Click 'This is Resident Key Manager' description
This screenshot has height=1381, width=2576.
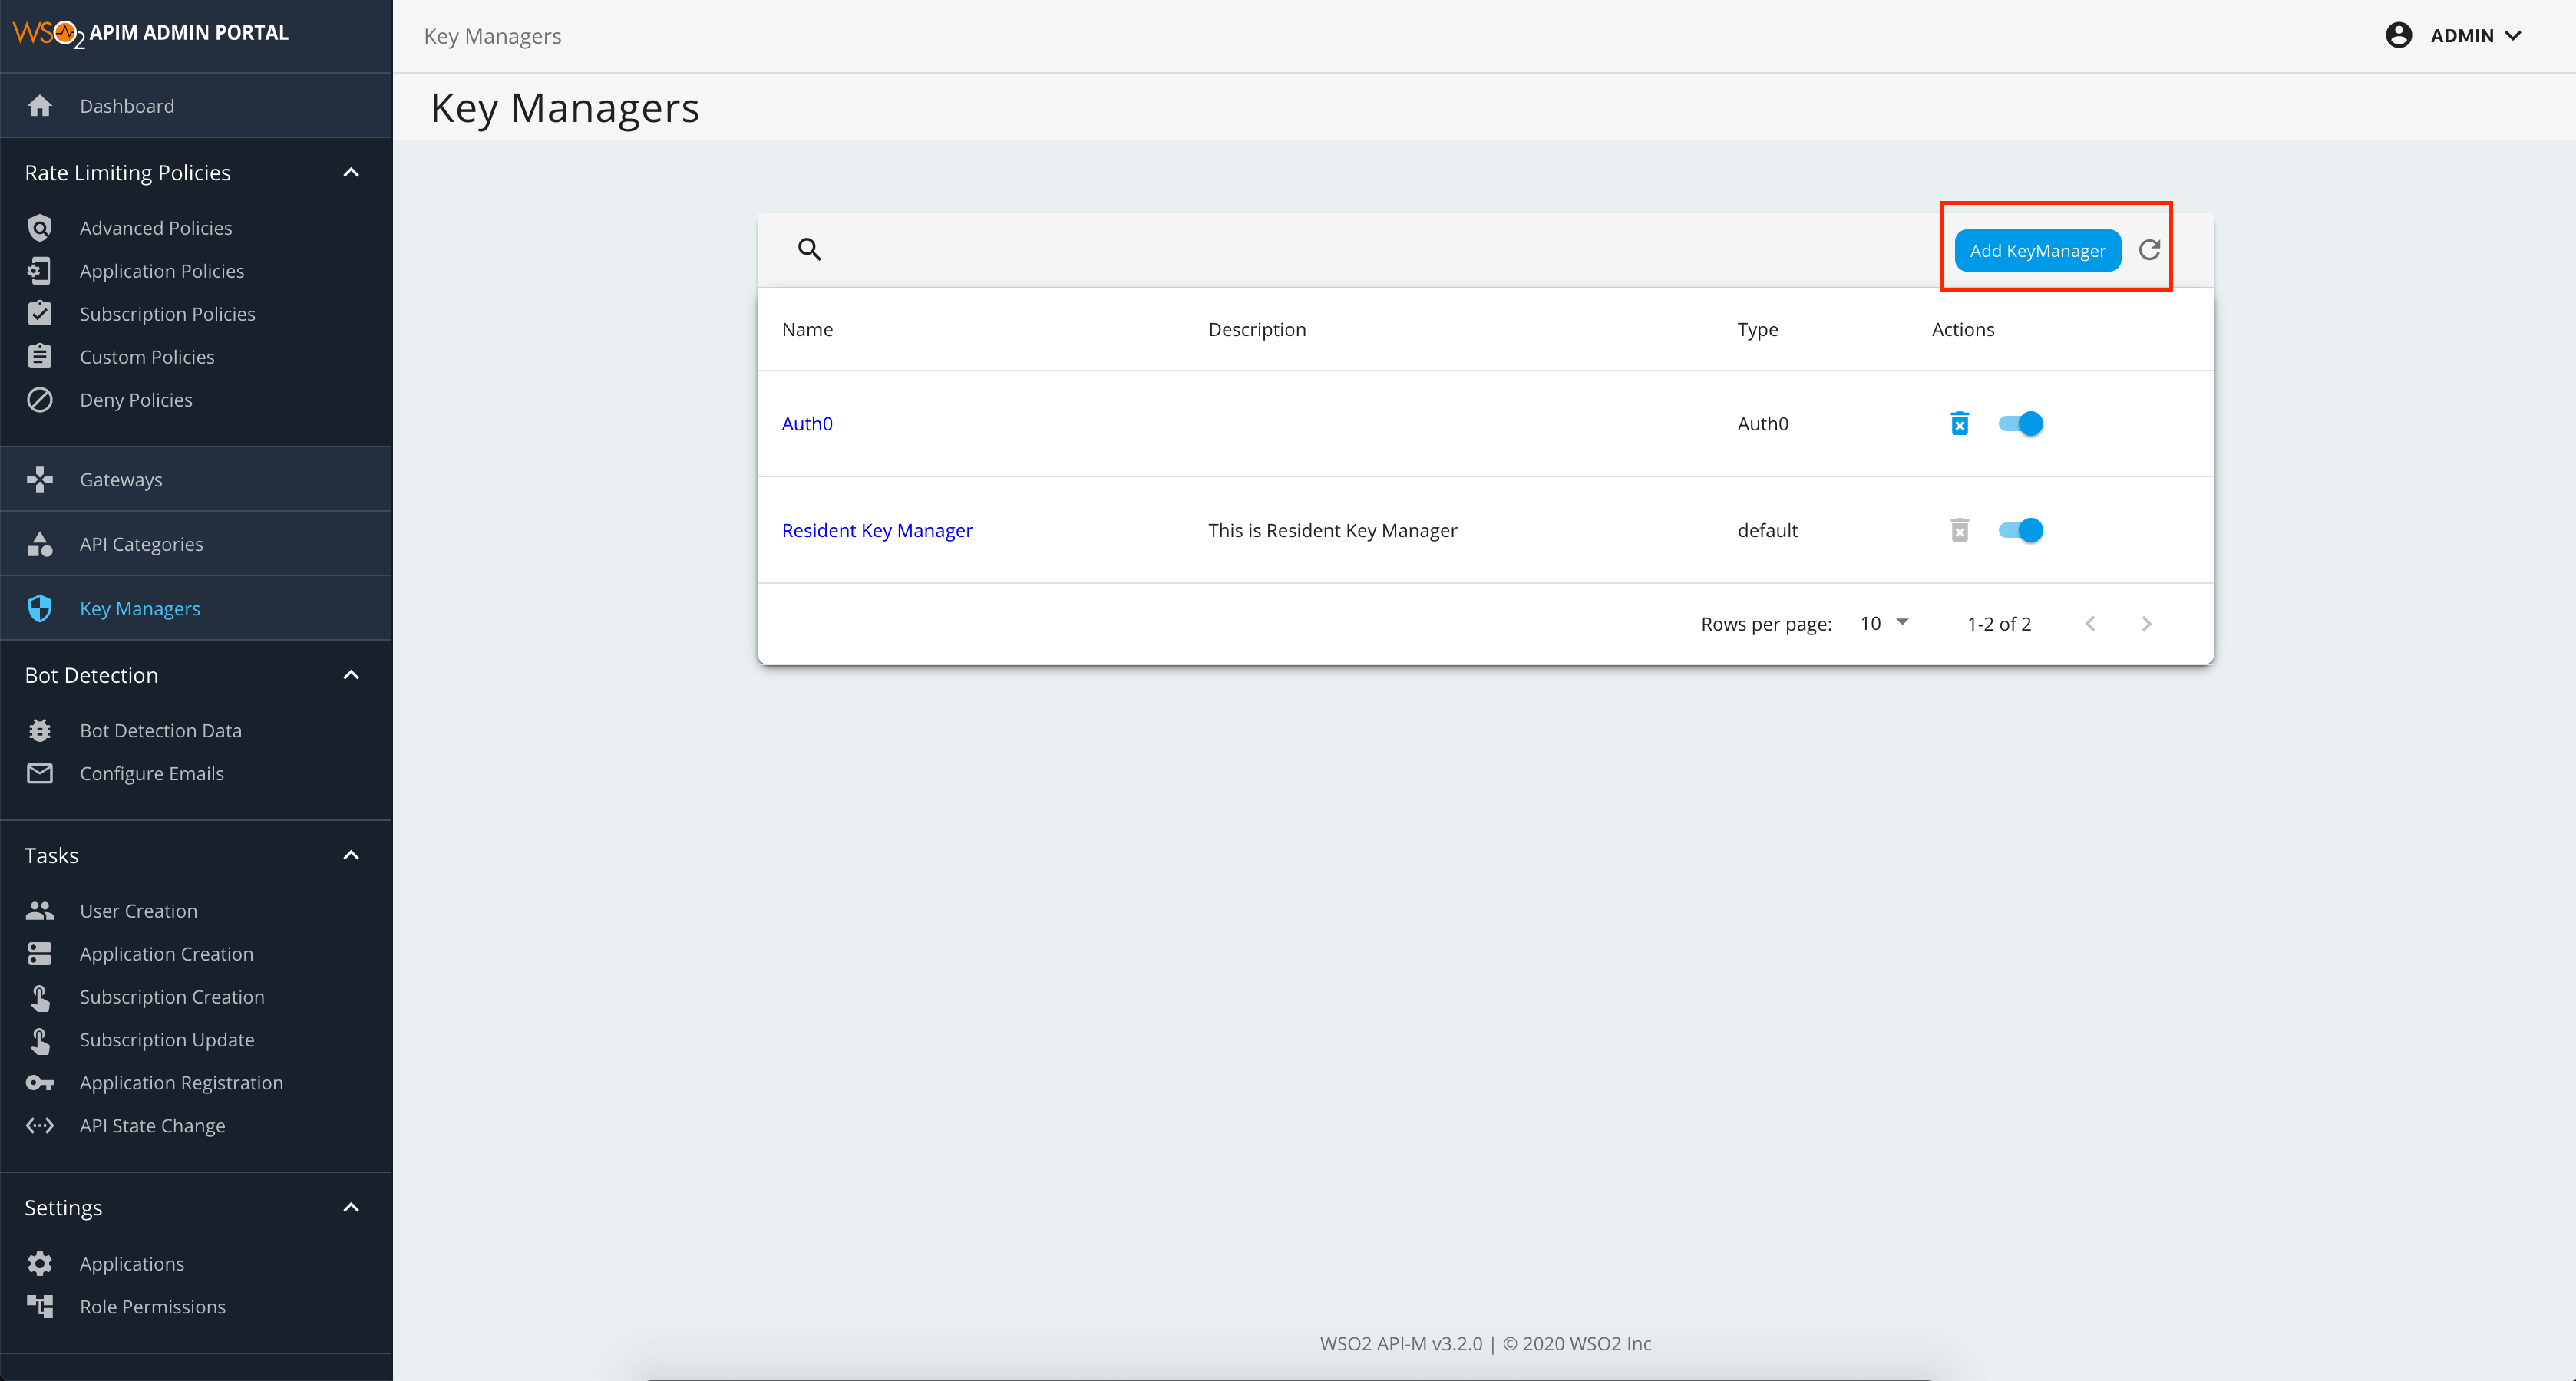[1332, 531]
